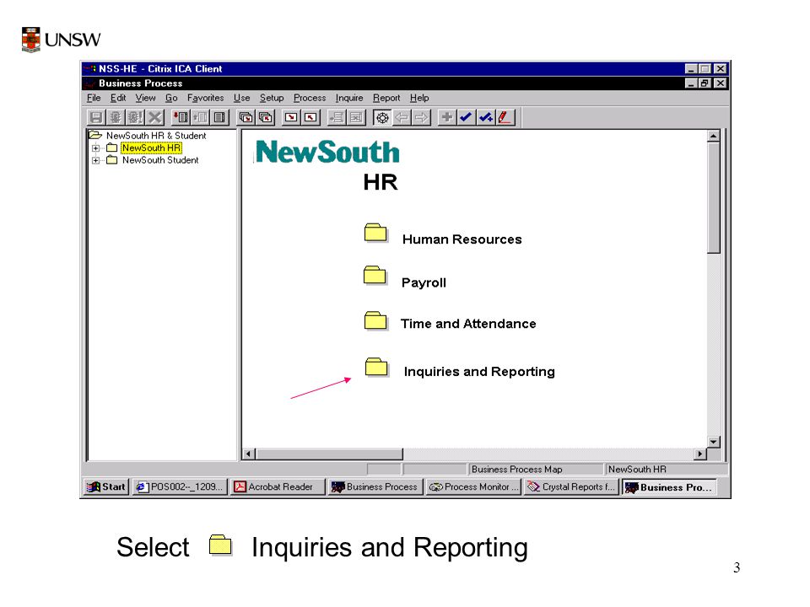Select NewSouth HR & Student root folder
This screenshot has height=607, width=810.
pyautogui.click(x=156, y=135)
